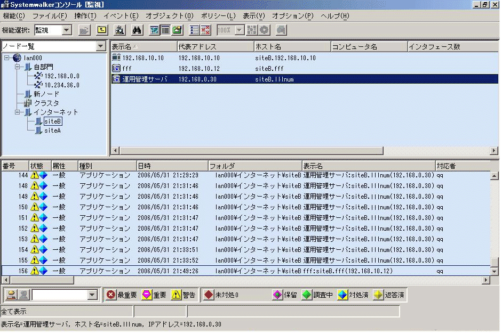Screen dimensions: 502x334
Task: Sort events by the 種別 column header
Action: click(x=107, y=166)
